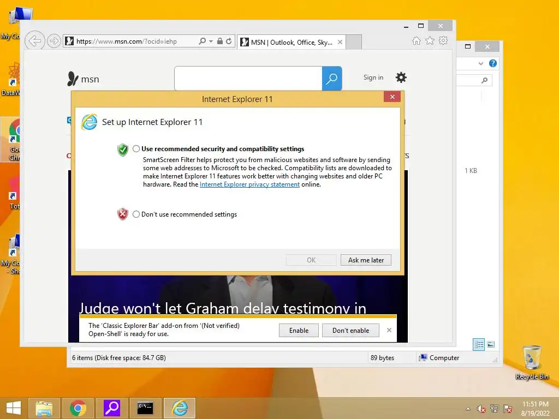Open File Explorer from the taskbar
559x419 pixels.
click(44, 408)
